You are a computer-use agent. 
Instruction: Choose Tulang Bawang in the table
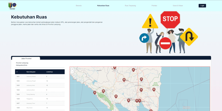40,94
